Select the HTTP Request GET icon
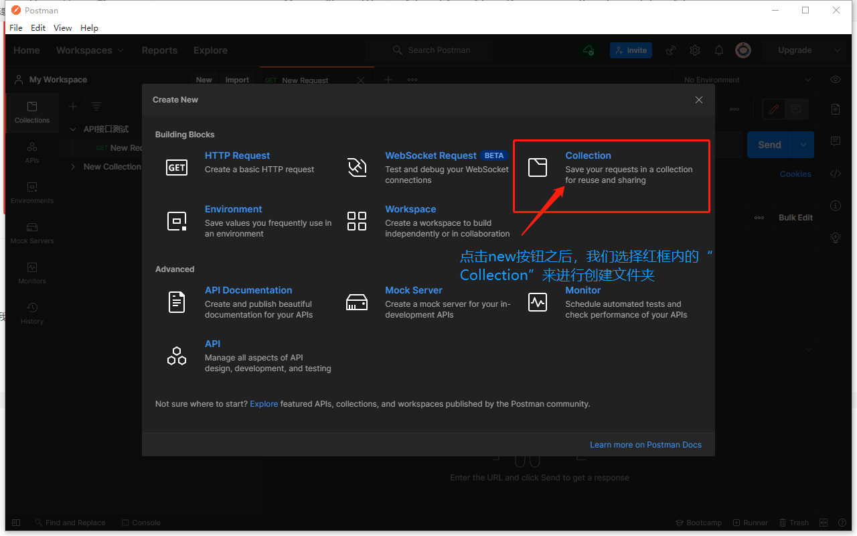This screenshot has width=857, height=536. click(x=177, y=167)
